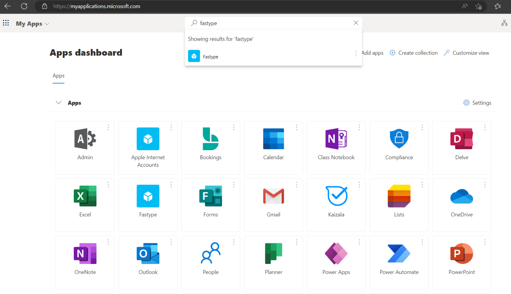
Task: Open the People app
Action: pos(210,262)
